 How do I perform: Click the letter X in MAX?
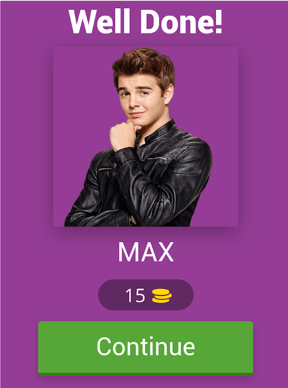[x=165, y=252]
